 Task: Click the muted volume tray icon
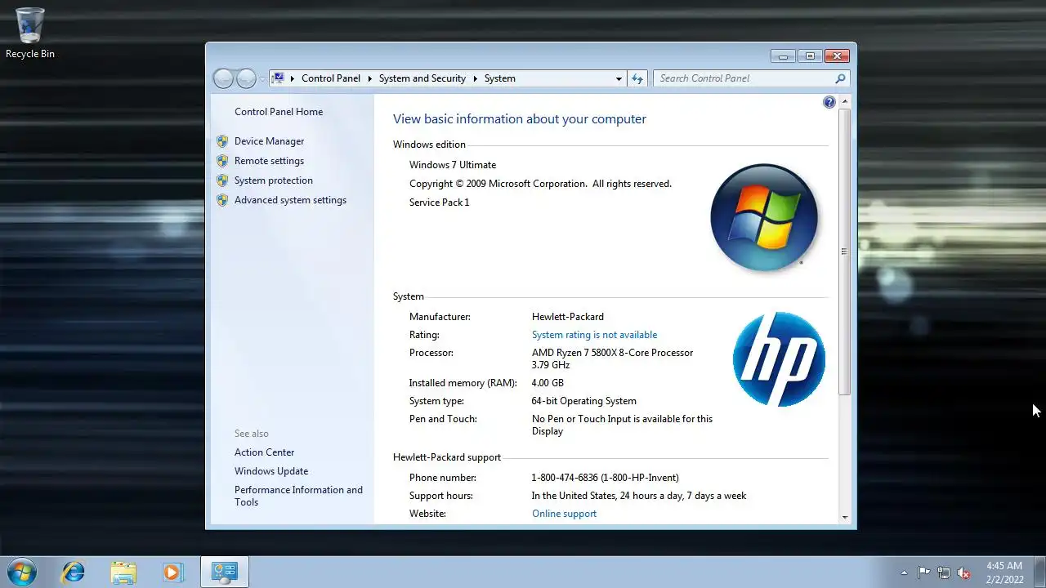964,572
